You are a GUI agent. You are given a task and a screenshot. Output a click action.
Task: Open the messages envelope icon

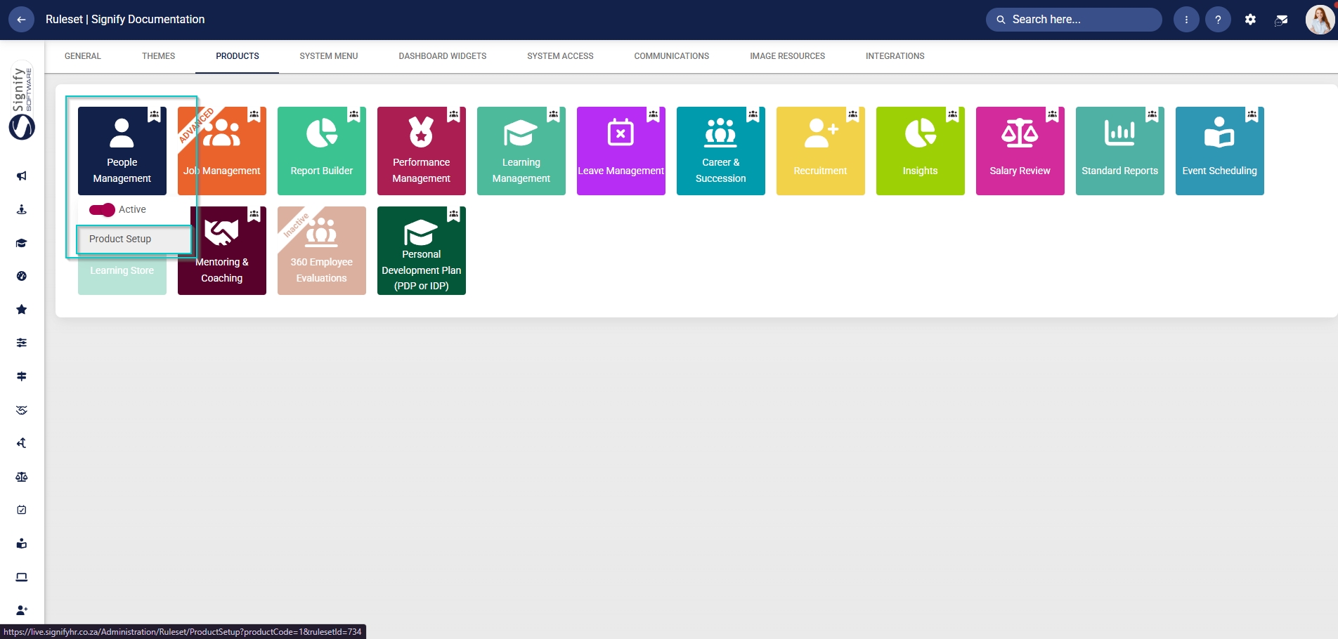click(x=1281, y=20)
